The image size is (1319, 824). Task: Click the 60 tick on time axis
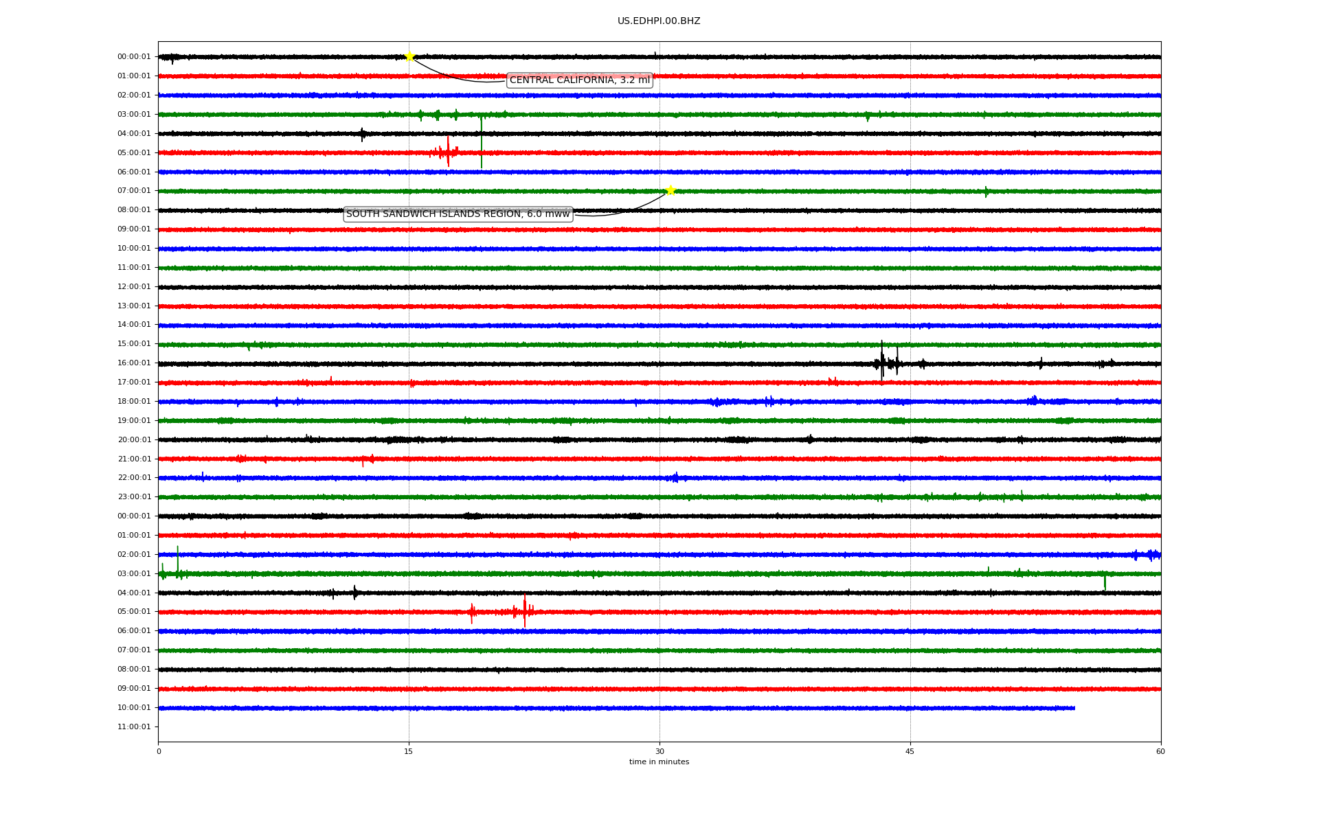(x=1160, y=751)
